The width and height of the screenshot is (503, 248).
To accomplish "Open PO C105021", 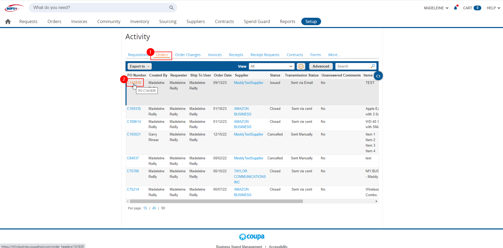I will 134,134.
